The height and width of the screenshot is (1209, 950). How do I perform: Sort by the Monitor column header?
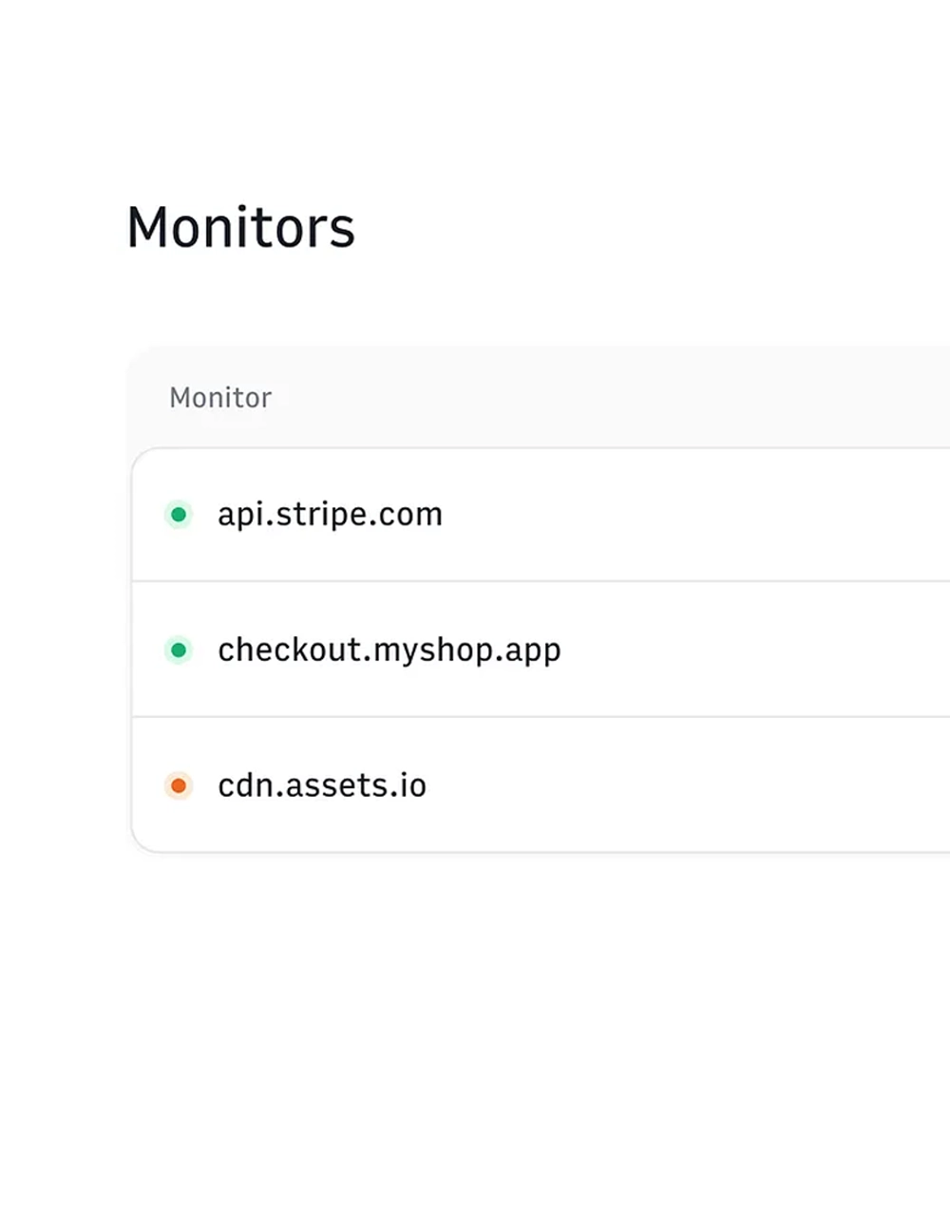point(220,398)
